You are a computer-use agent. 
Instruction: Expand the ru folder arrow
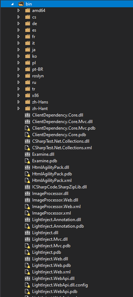tap(18, 82)
